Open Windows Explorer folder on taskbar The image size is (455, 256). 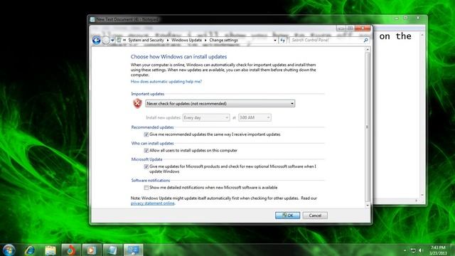[x=50, y=250]
